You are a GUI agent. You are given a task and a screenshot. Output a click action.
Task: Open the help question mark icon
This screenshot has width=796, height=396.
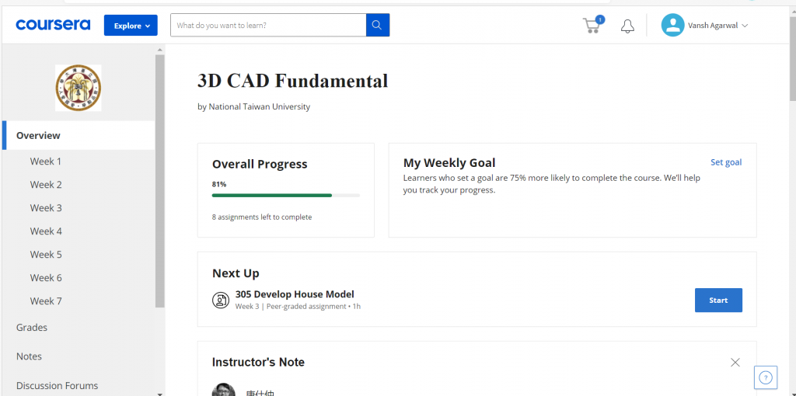click(x=766, y=377)
